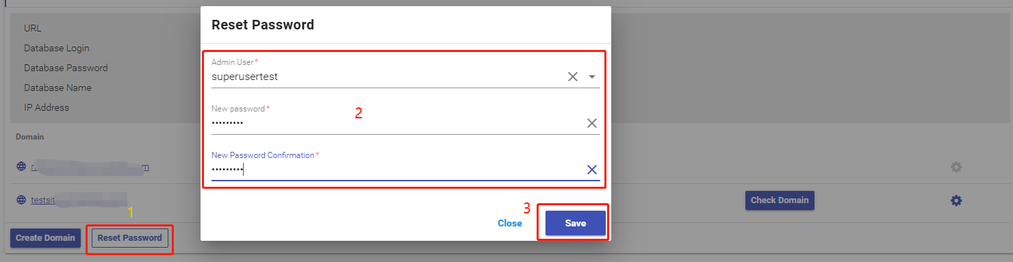Click the globe icon beside testsit domain

click(x=21, y=200)
